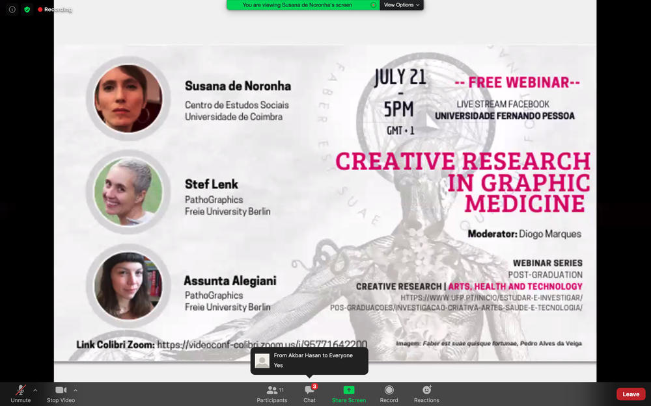Expand video options arrow beside Stop Video
Viewport: 651px width, 406px height.
coord(76,390)
